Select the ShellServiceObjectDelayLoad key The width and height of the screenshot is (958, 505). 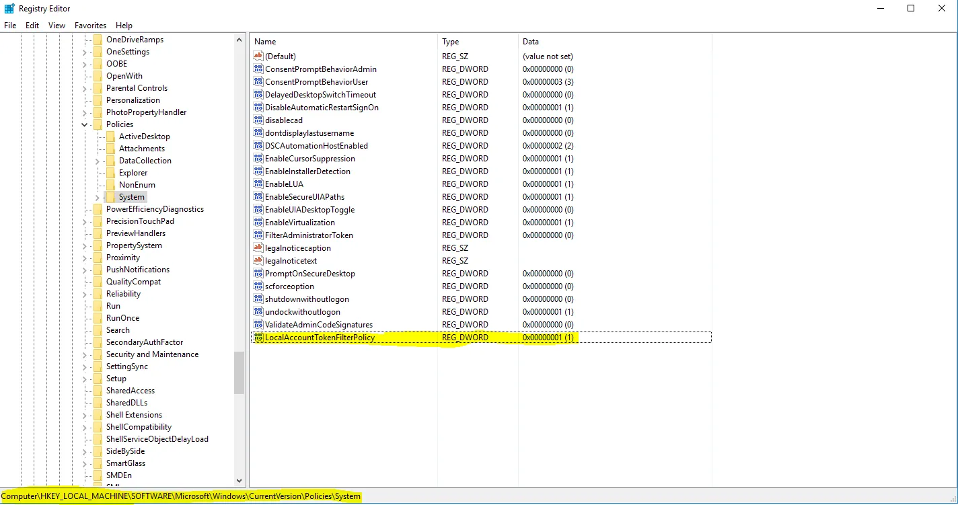pyautogui.click(x=157, y=439)
